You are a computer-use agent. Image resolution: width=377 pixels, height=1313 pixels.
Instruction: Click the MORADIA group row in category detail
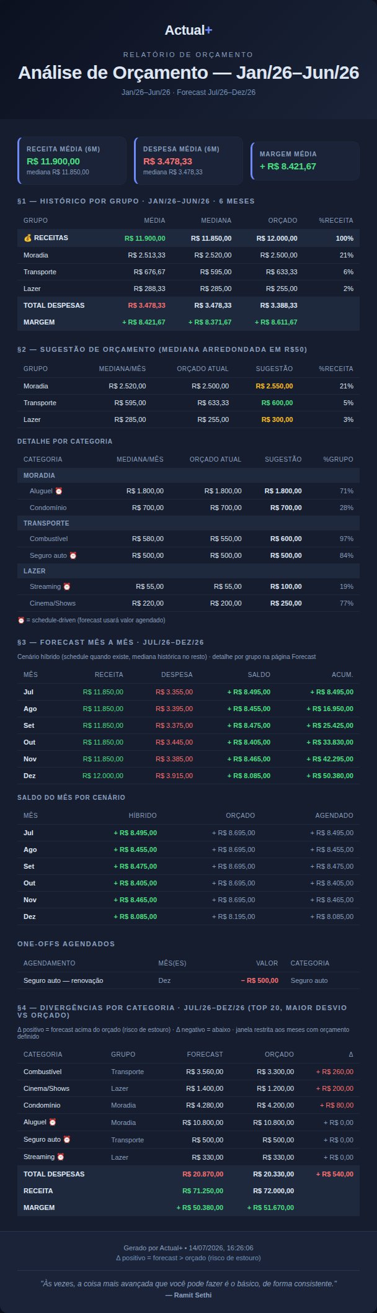tap(188, 475)
